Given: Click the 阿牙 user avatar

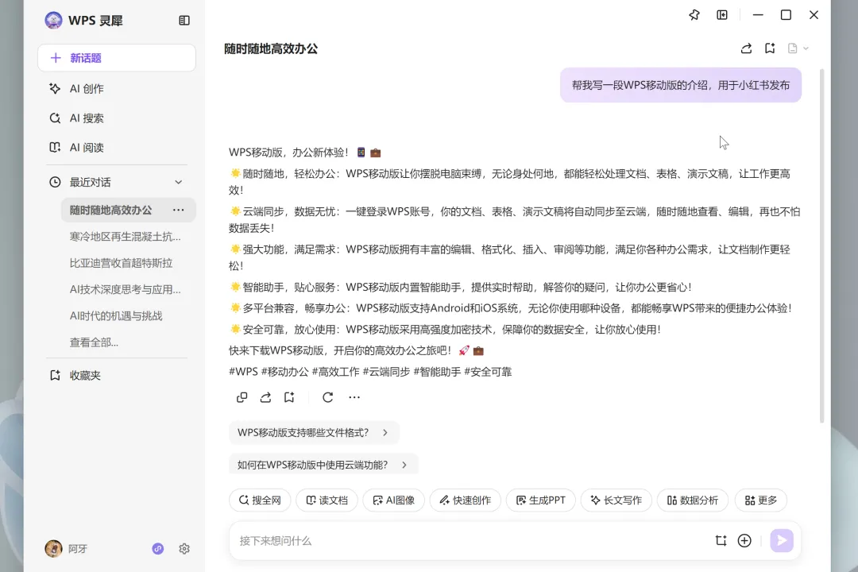Looking at the screenshot, I should pos(54,548).
